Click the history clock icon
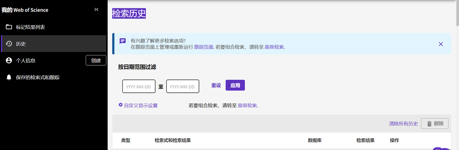459x150 pixels. [x=9, y=44]
